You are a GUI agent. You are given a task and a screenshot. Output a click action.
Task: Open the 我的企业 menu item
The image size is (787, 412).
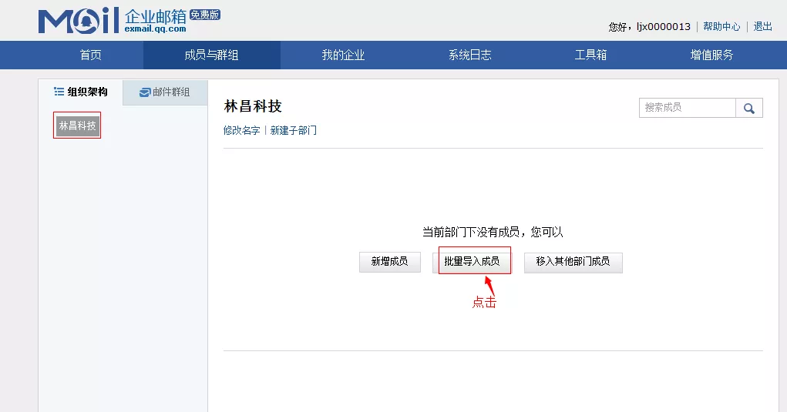coord(343,55)
